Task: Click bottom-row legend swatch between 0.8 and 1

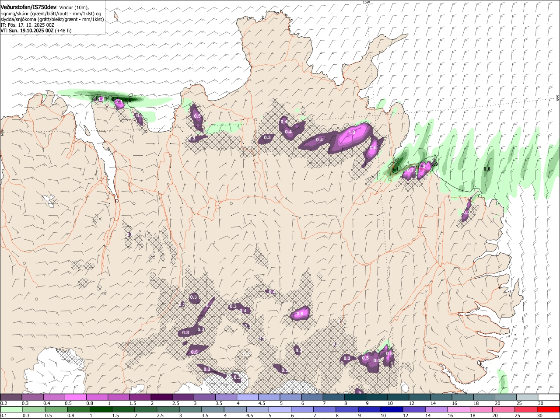Action: tap(79, 409)
